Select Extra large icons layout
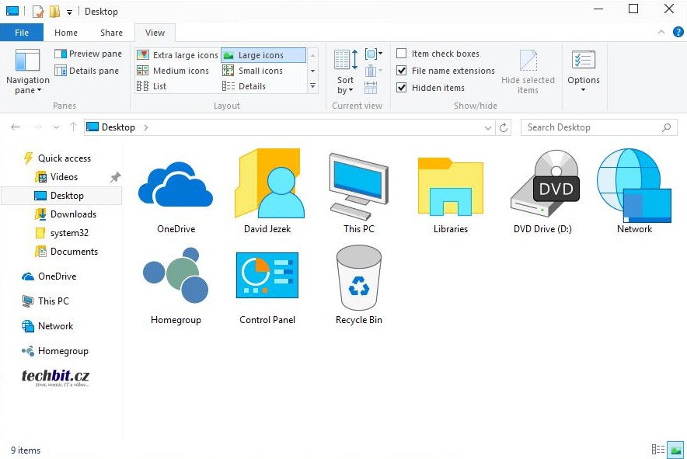This screenshot has height=459, width=687. (178, 55)
